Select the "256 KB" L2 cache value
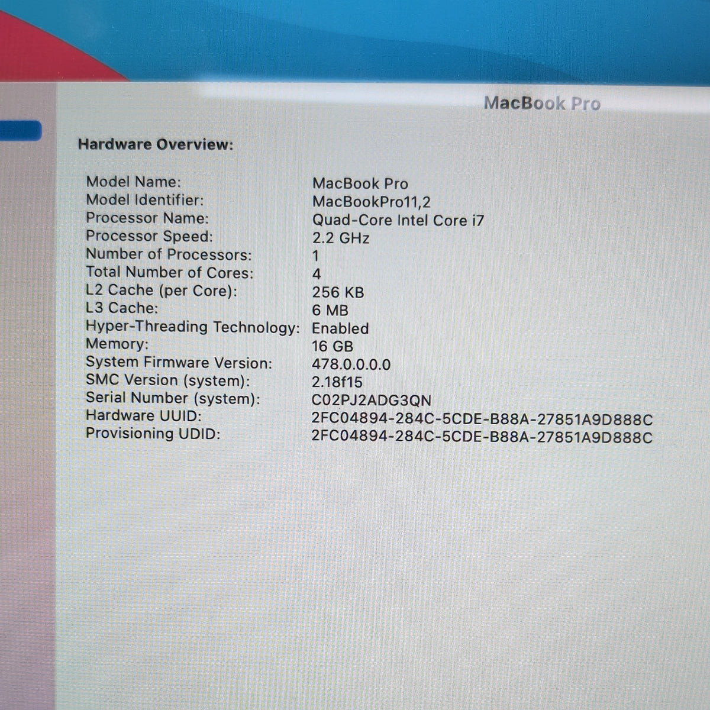 (x=338, y=292)
